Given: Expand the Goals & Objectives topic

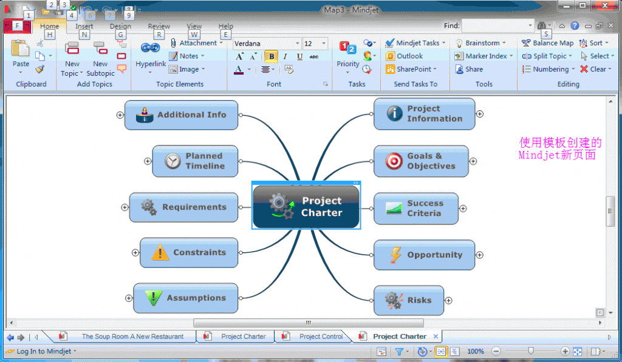Looking at the screenshot, I should pos(473,161).
